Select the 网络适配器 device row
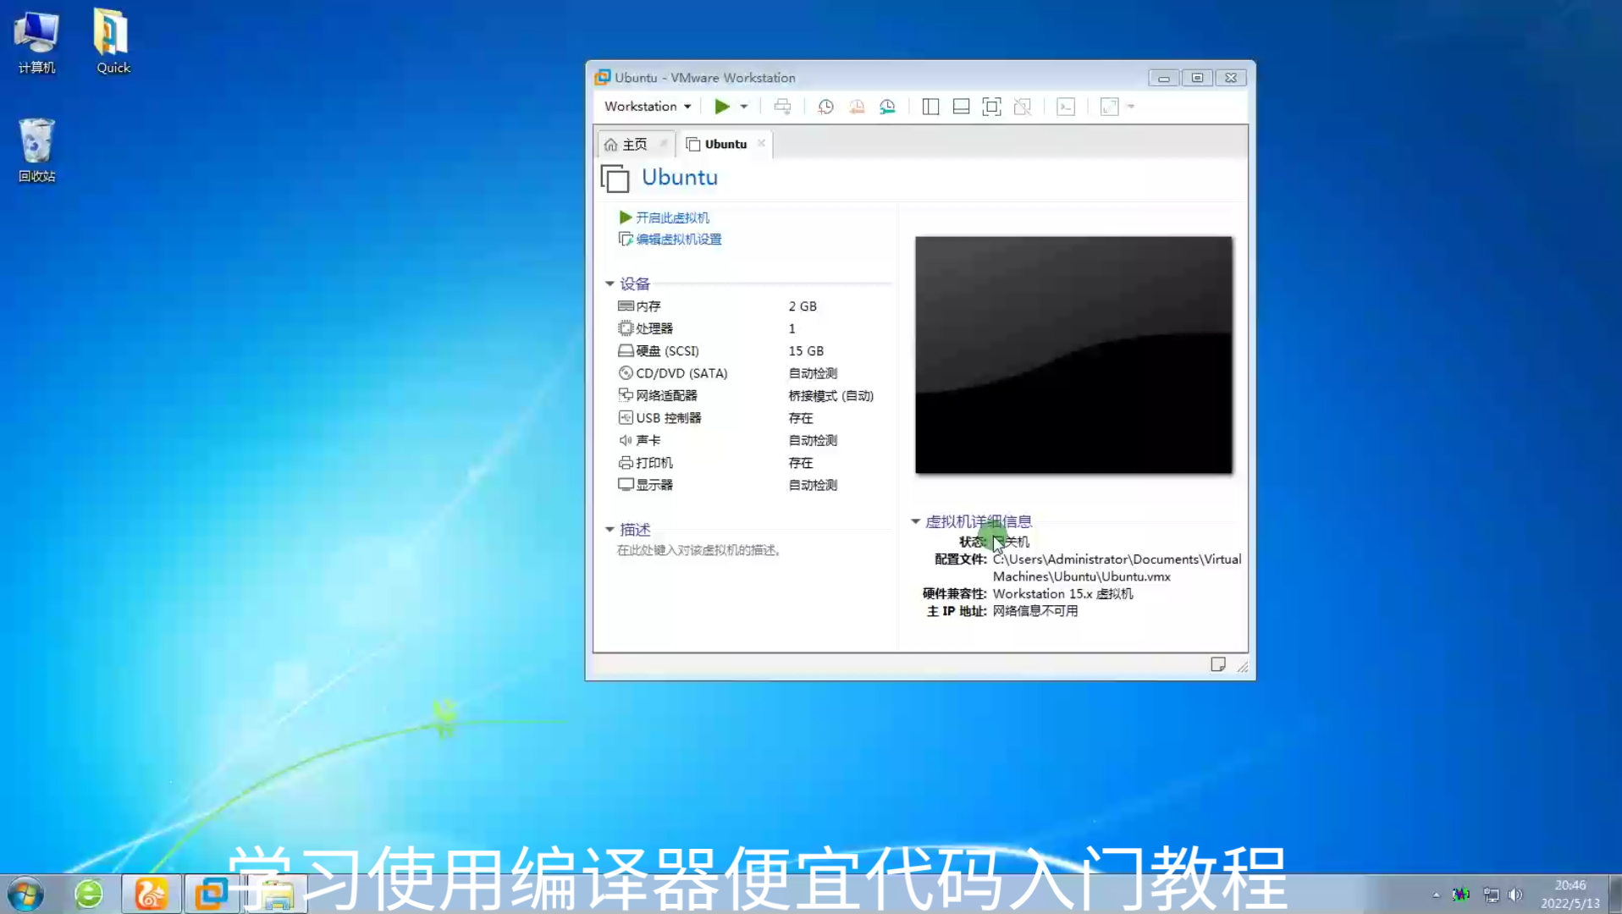This screenshot has height=914, width=1622. [x=753, y=396]
